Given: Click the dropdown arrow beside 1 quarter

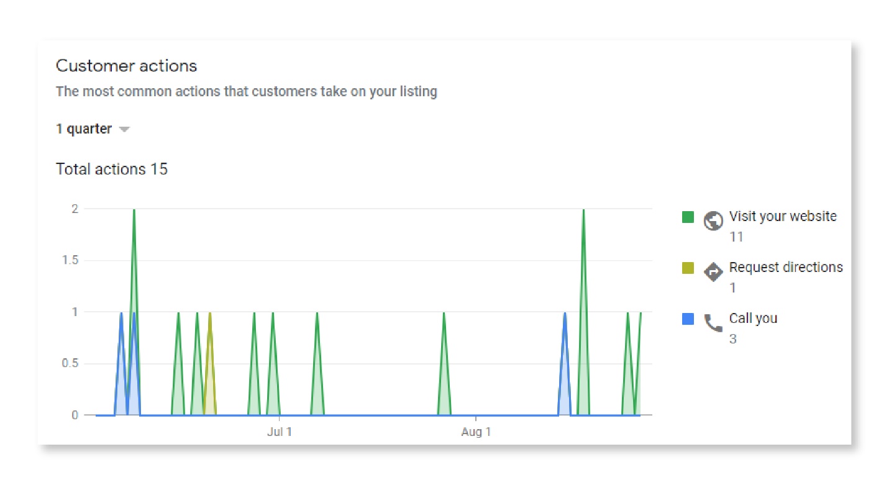Looking at the screenshot, I should click(x=124, y=129).
